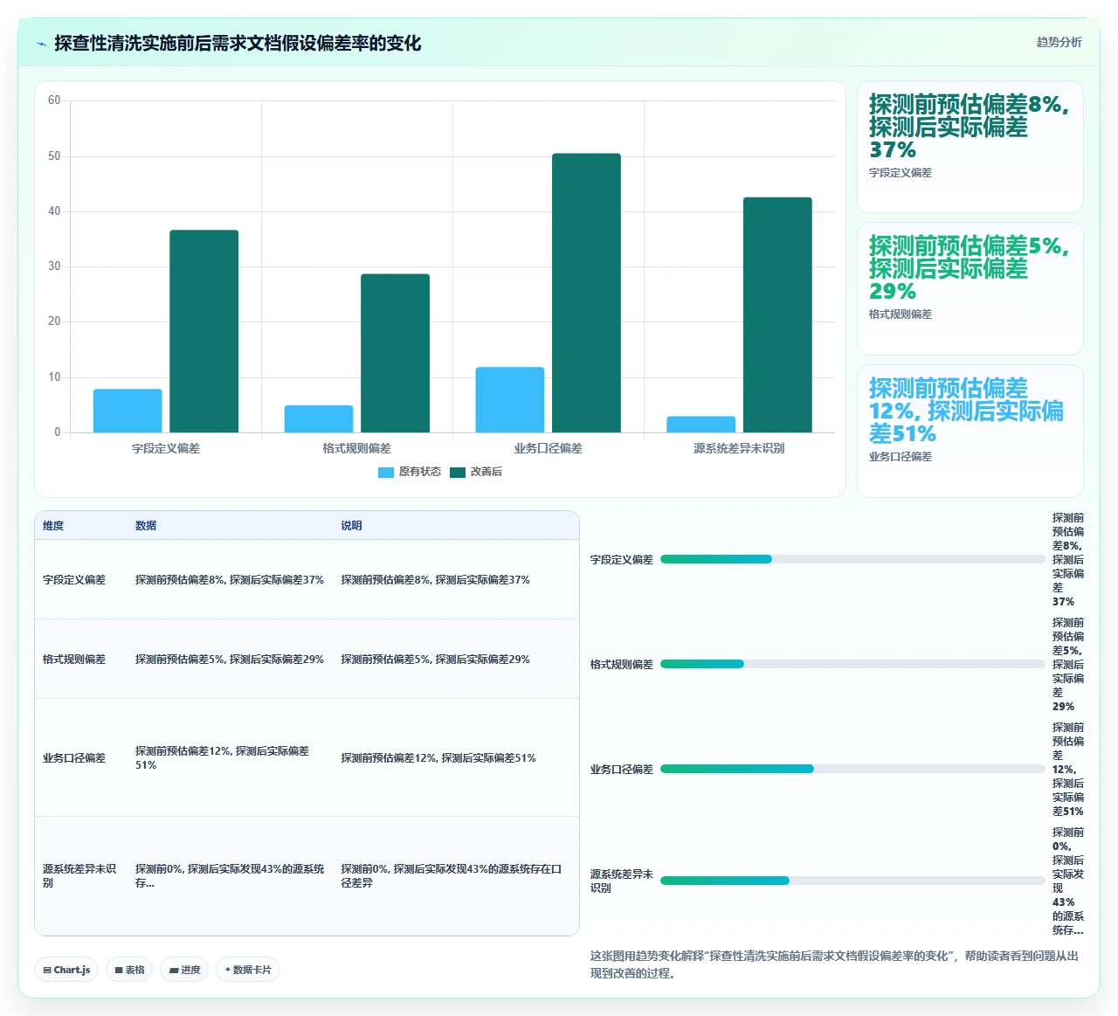Click the light blue 原有状态 legend swatch
This screenshot has height=1016, width=1118.
coord(386,473)
